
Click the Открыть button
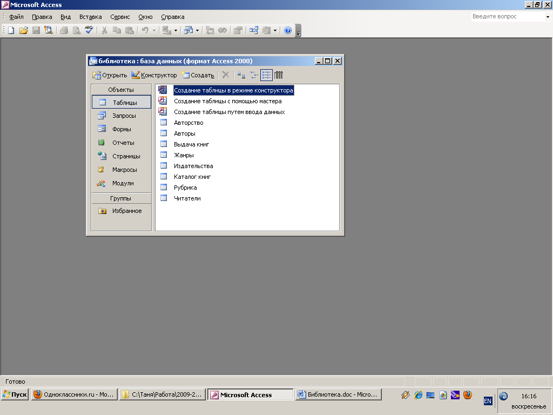[x=109, y=75]
